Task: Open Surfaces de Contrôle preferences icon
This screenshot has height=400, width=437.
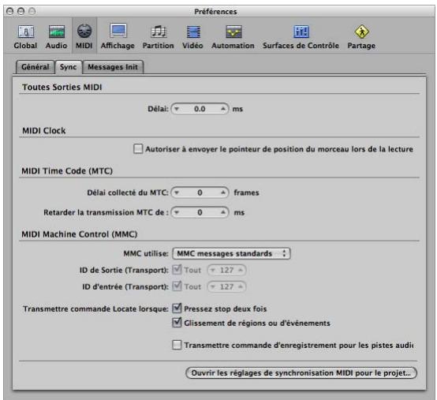Action: tap(301, 36)
